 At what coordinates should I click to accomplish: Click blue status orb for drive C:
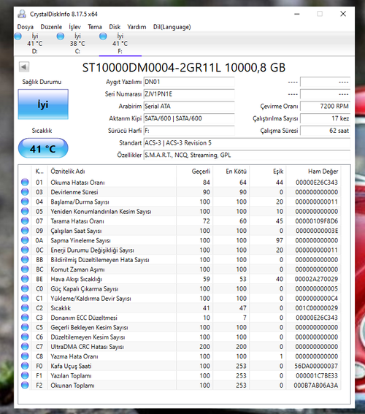coord(61,37)
